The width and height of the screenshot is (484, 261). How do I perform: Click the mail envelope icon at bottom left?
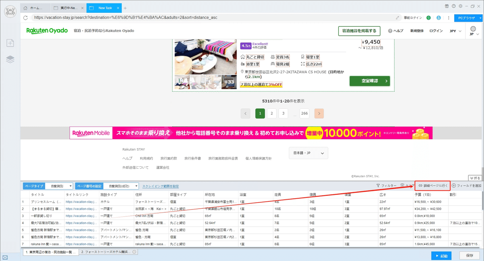pyautogui.click(x=5, y=257)
